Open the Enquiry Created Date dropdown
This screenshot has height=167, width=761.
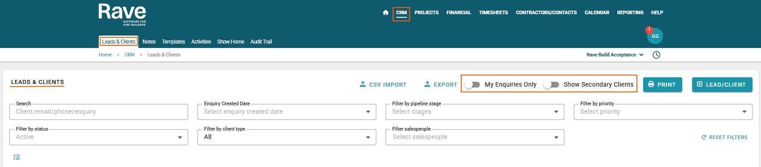(286, 112)
